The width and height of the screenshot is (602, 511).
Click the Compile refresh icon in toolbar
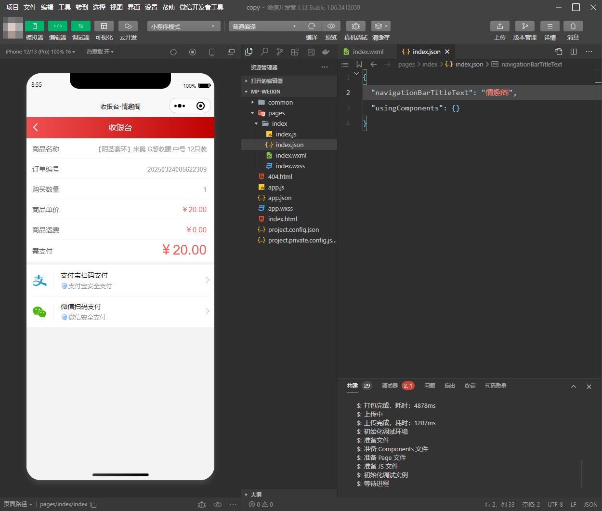(x=312, y=26)
